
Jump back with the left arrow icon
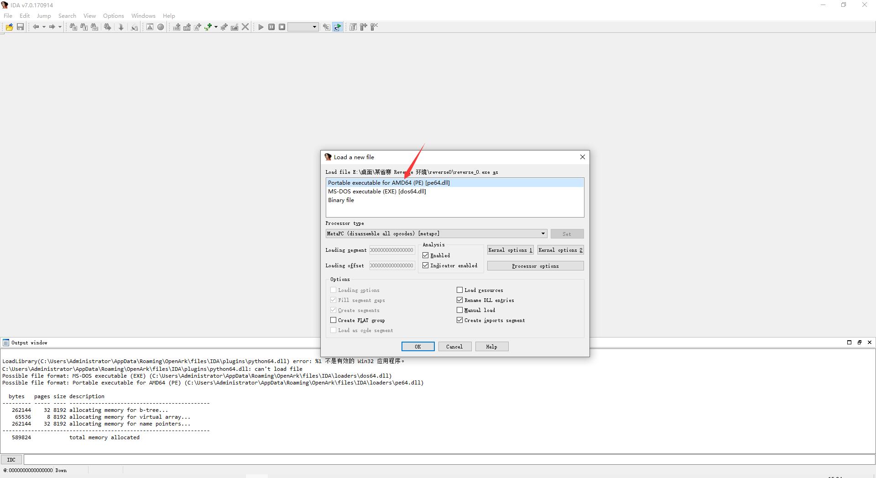(x=36, y=27)
